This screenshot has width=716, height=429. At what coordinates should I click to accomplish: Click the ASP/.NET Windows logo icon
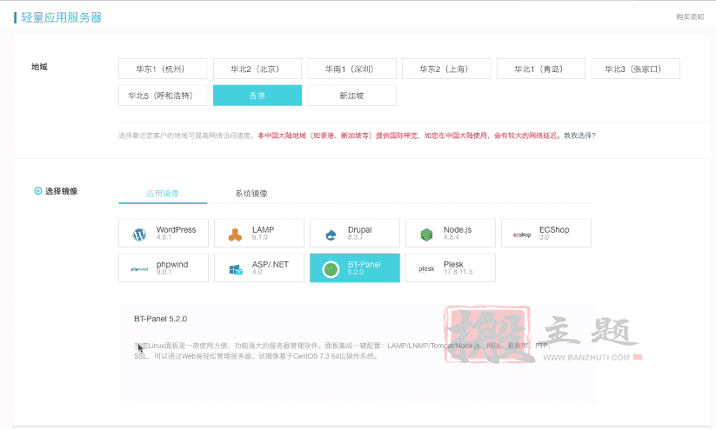236,270
